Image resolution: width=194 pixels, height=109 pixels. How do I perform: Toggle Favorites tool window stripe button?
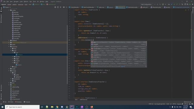coord(1,96)
